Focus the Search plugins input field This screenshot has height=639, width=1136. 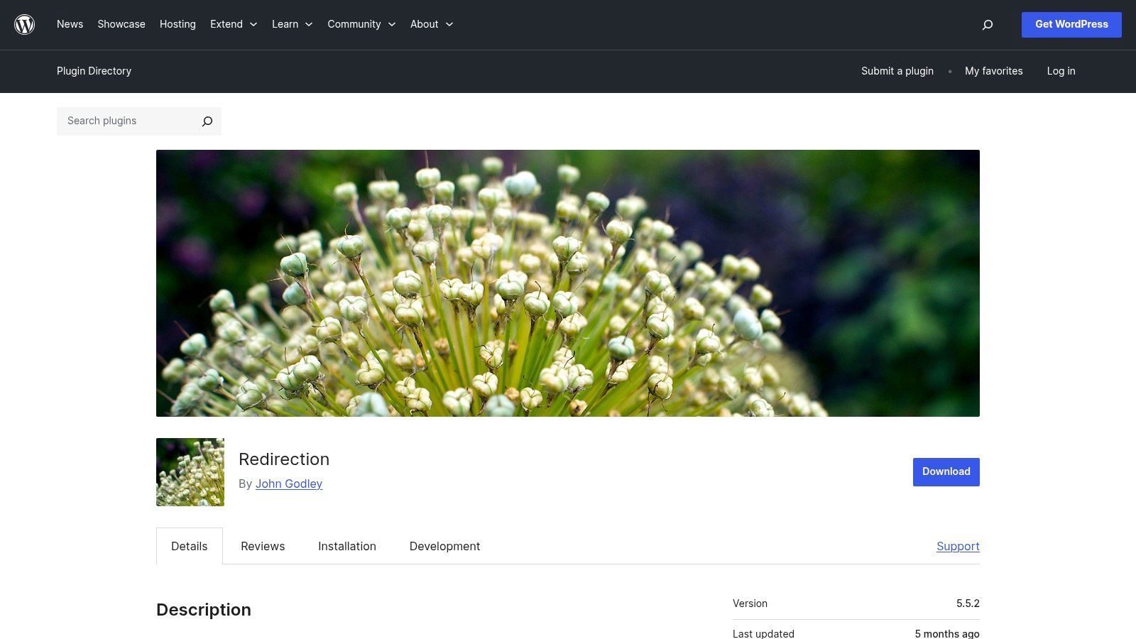pyautogui.click(x=128, y=121)
